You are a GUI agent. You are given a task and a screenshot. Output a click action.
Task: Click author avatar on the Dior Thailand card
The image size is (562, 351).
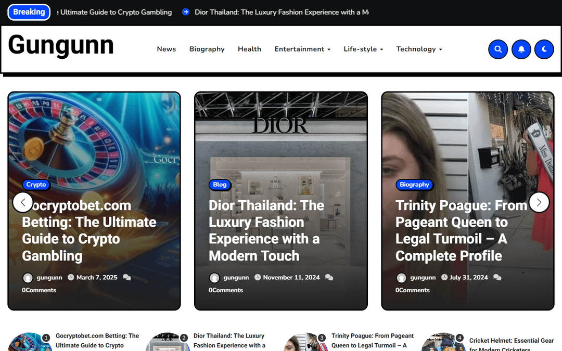tap(214, 278)
